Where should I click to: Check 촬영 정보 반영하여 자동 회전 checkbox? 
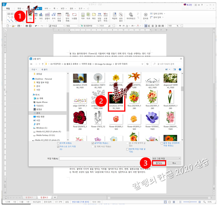click(x=162, y=143)
